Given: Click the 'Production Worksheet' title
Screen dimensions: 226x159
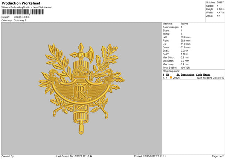Looking at the screenshot, I should click(21, 3).
